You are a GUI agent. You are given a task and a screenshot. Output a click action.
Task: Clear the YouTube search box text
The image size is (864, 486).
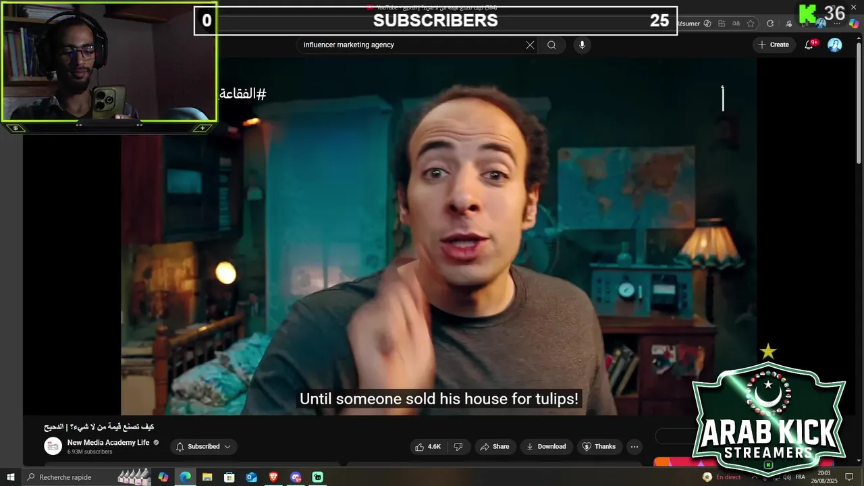[x=530, y=45]
